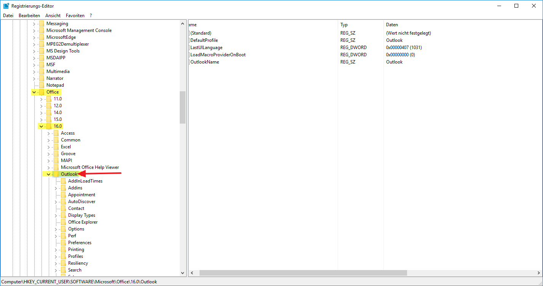Click the registry path in status bar
543x286 pixels.
79,282
